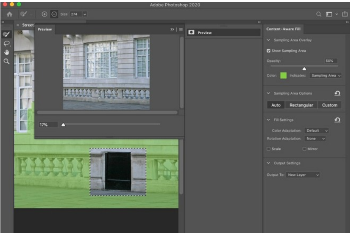The image size is (351, 233).
Task: Collapse Preview panel with double chevron
Action: pyautogui.click(x=172, y=29)
